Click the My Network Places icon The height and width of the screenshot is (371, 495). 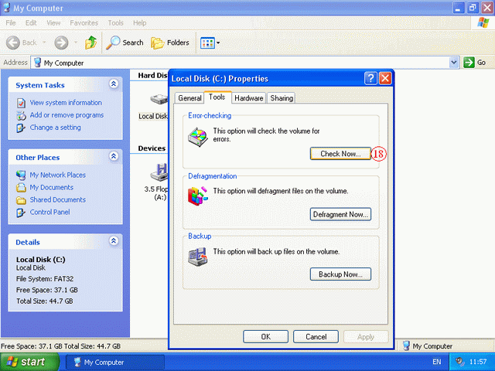21,175
